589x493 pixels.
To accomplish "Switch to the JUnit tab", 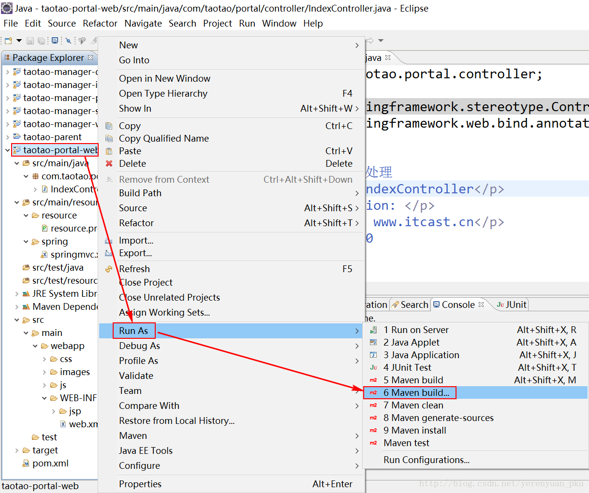I will [512, 304].
